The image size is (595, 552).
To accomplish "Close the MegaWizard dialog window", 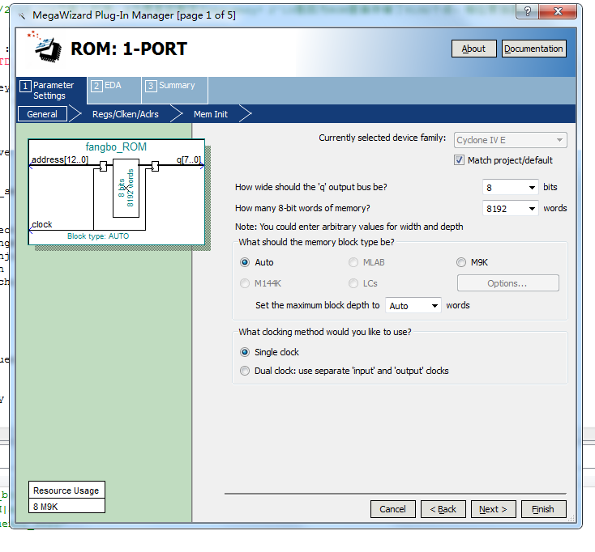I will (x=558, y=12).
